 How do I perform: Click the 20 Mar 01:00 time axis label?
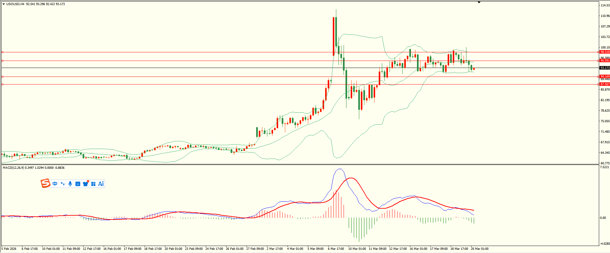[480, 249]
